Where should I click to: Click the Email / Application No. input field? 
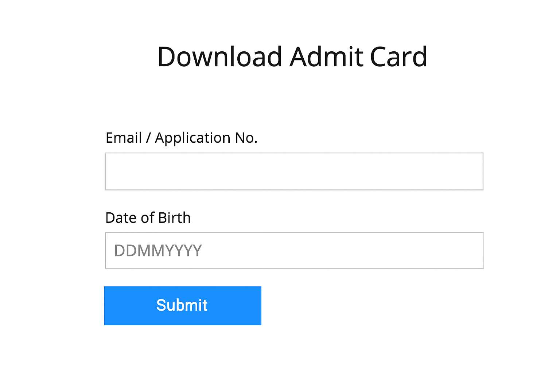point(294,171)
